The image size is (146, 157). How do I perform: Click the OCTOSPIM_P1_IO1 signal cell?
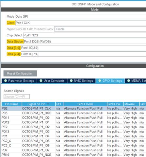tap(39, 122)
